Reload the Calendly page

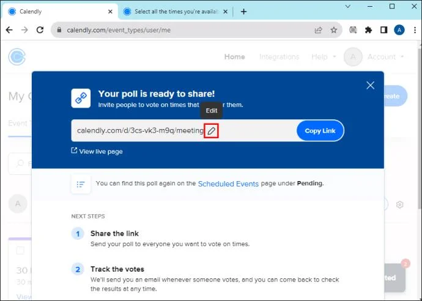[x=40, y=30]
